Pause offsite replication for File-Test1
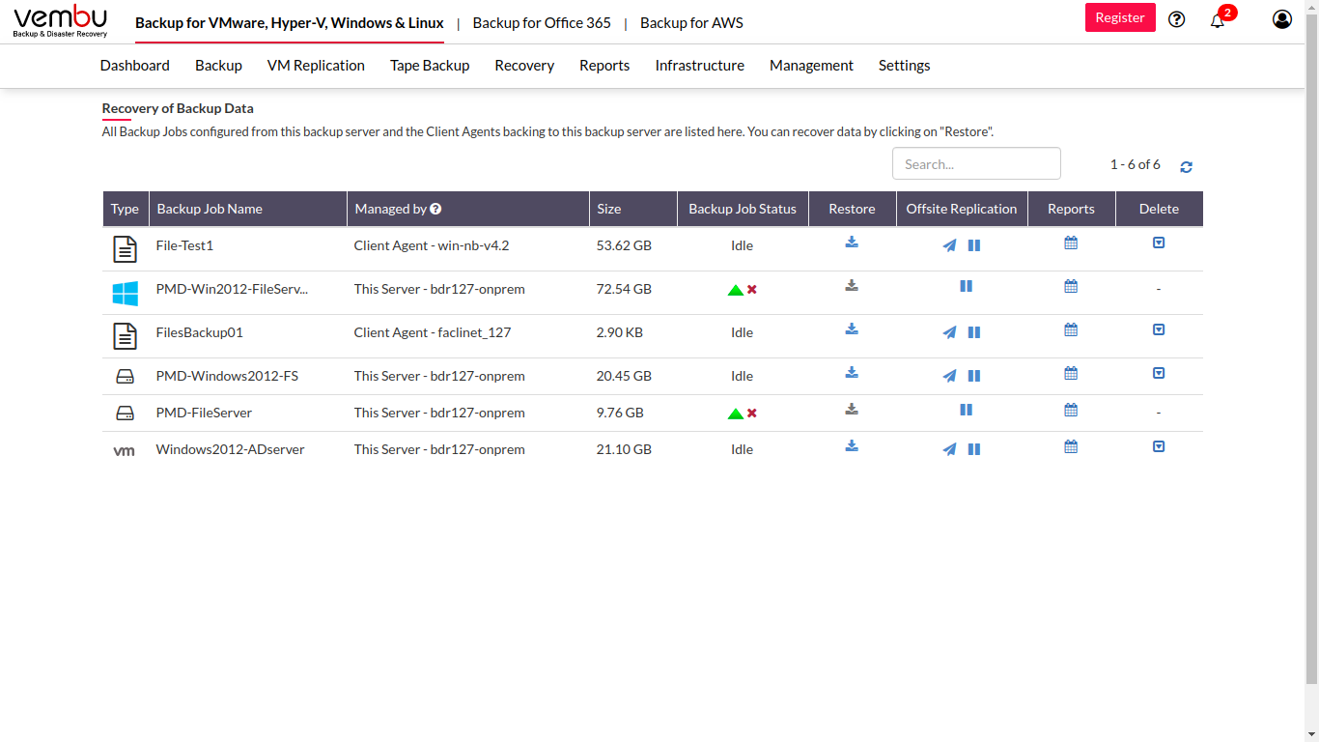The width and height of the screenshot is (1319, 742). click(x=974, y=245)
